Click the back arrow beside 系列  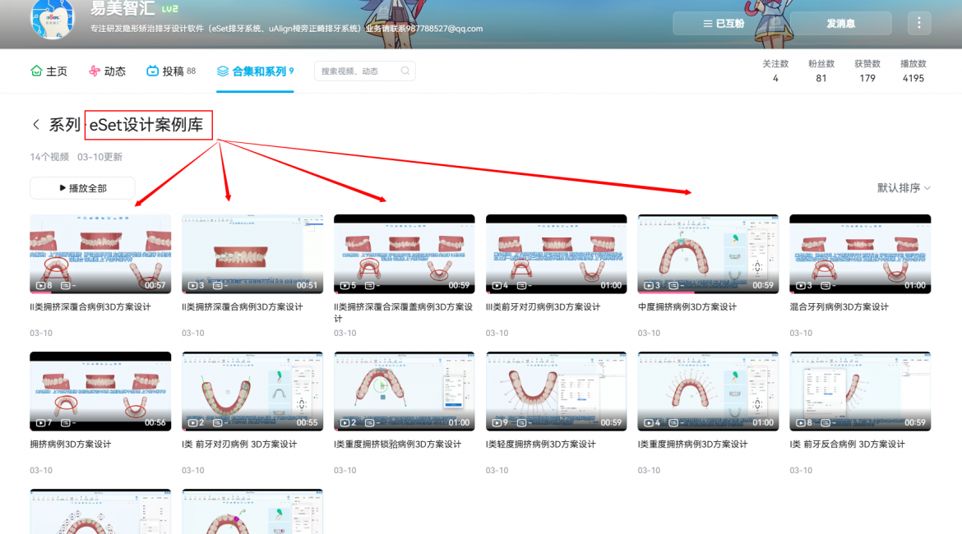click(35, 125)
